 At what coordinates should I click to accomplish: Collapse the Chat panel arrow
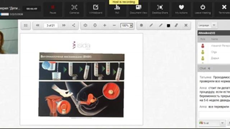click(209, 68)
